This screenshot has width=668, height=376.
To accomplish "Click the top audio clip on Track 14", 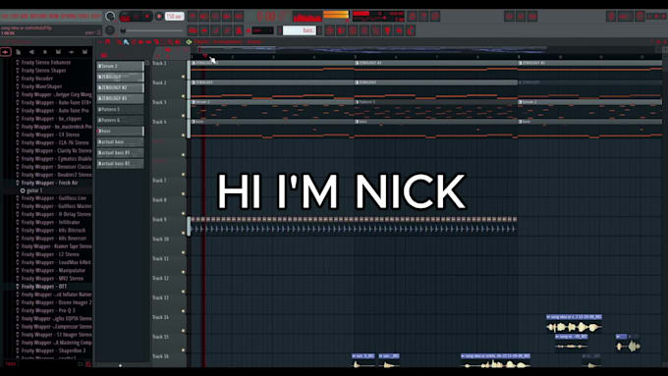I will tap(574, 324).
